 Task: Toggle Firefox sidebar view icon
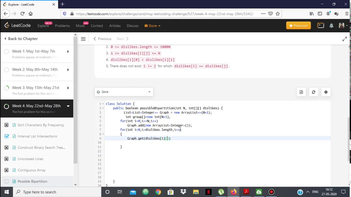[320, 14]
